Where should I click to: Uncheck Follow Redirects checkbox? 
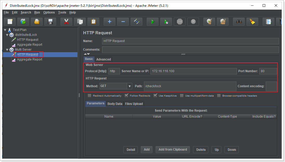[127, 96]
